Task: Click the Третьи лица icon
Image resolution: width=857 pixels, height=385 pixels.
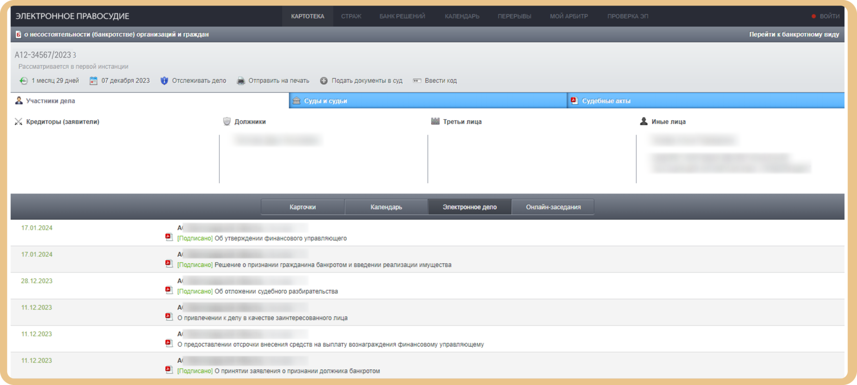Action: pos(435,121)
